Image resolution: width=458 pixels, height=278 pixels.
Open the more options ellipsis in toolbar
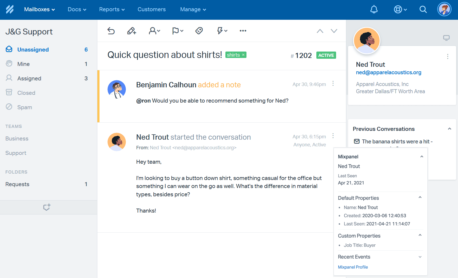click(243, 31)
